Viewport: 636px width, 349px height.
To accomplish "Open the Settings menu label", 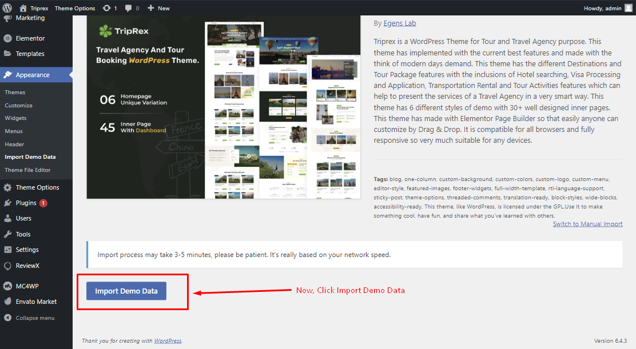I will (27, 250).
